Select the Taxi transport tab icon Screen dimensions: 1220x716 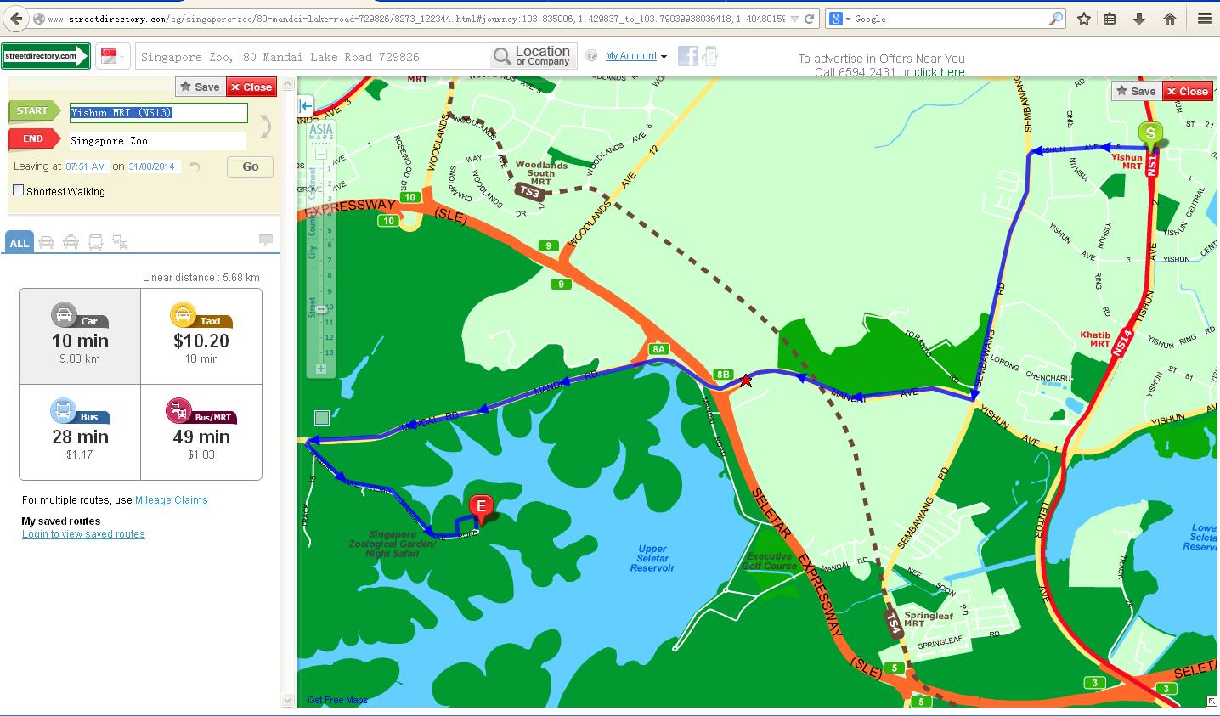[71, 243]
